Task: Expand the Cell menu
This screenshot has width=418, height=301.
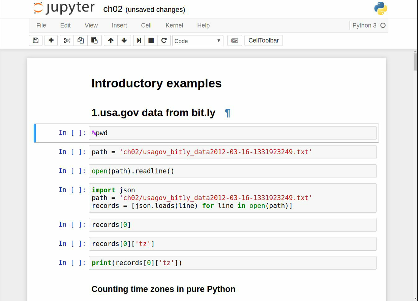Action: pyautogui.click(x=146, y=25)
